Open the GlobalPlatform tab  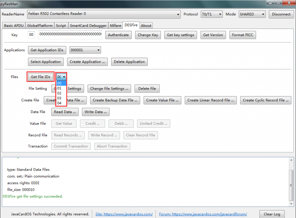[40, 25]
